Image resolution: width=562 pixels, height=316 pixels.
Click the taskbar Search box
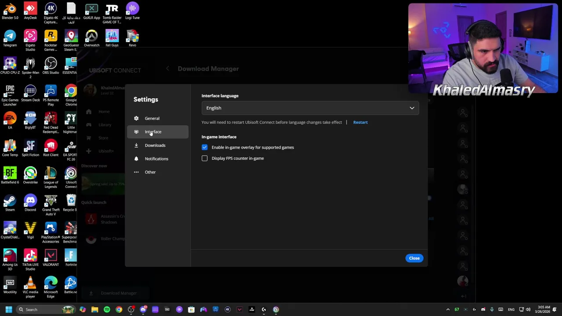coord(46,309)
